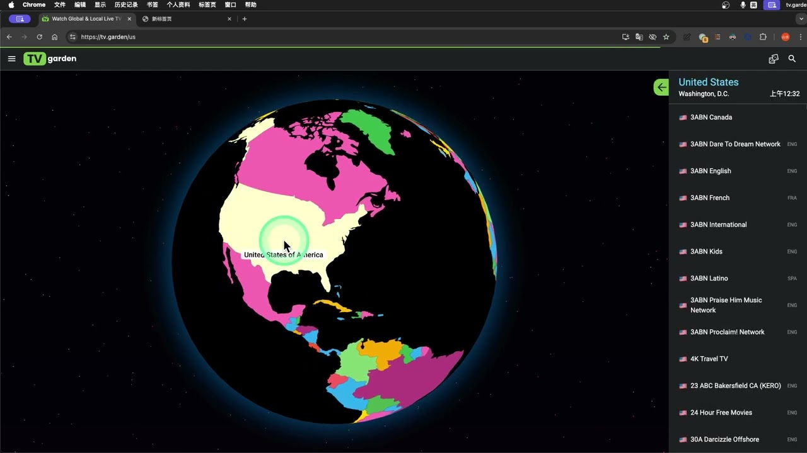View site information for tv.garden

tap(73, 37)
